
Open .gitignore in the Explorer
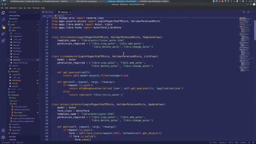point(15,133)
